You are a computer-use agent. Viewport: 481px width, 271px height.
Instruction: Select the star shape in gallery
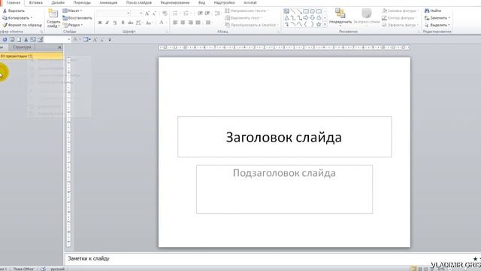319,25
